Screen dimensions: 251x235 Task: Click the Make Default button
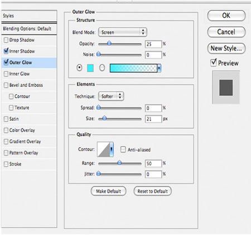click(108, 191)
